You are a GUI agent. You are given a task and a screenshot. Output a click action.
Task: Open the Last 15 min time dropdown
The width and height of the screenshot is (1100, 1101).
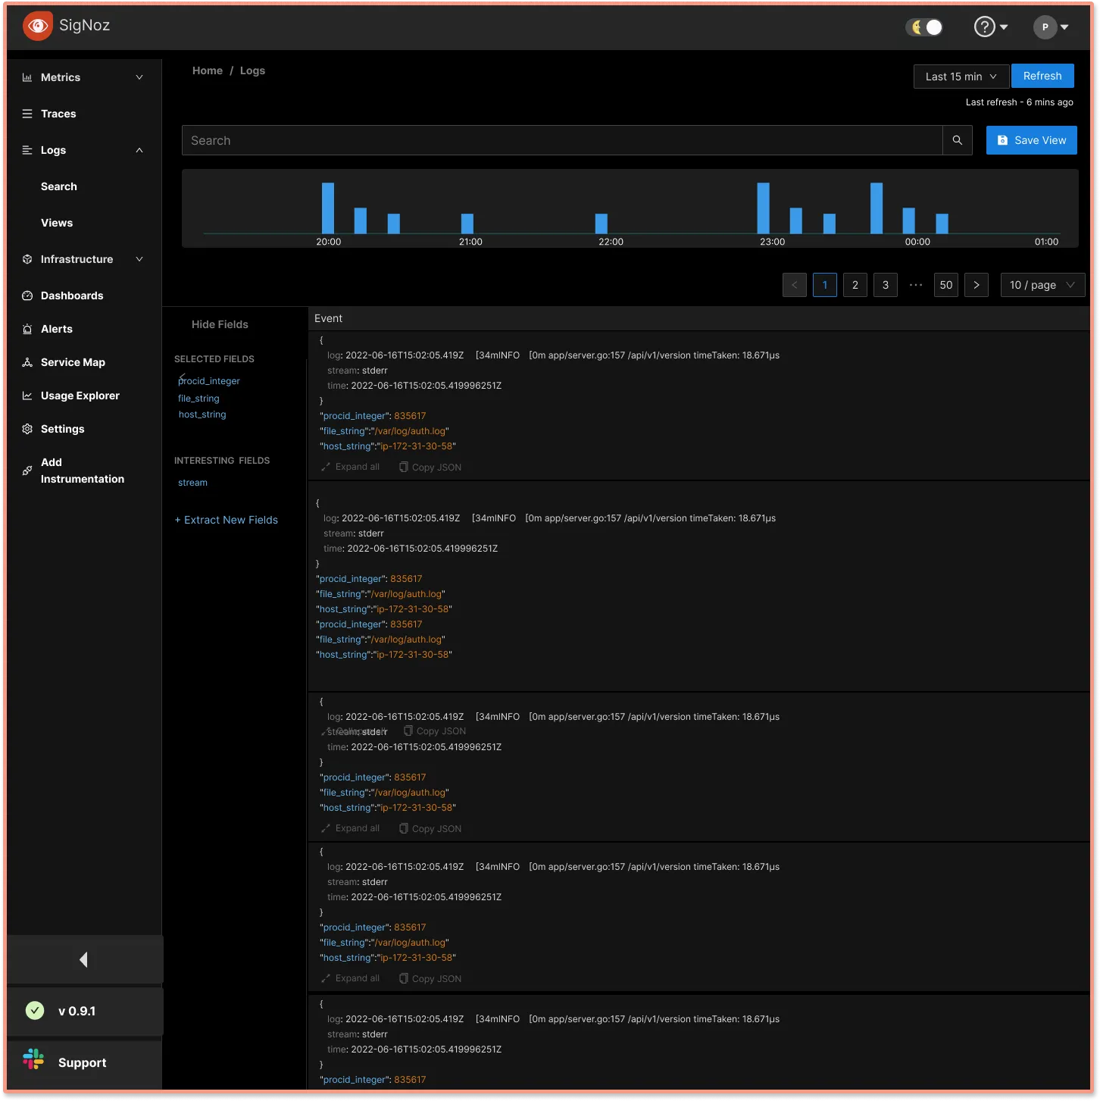click(x=961, y=77)
